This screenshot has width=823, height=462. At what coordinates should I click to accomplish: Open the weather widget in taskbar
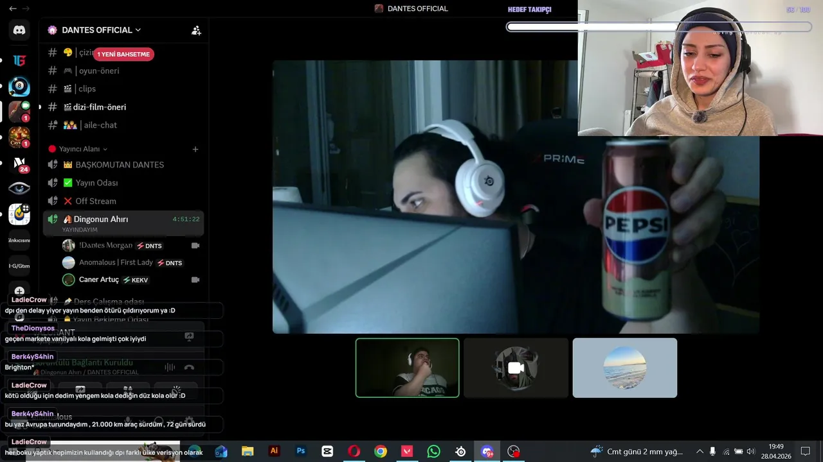[x=637, y=452]
